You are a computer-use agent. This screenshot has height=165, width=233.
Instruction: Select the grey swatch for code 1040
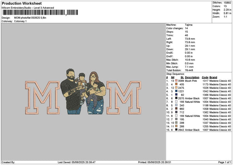176,119
